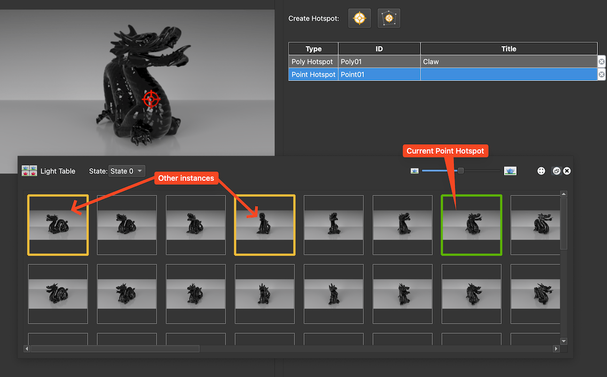Click the small thumbnail size icon

(414, 171)
